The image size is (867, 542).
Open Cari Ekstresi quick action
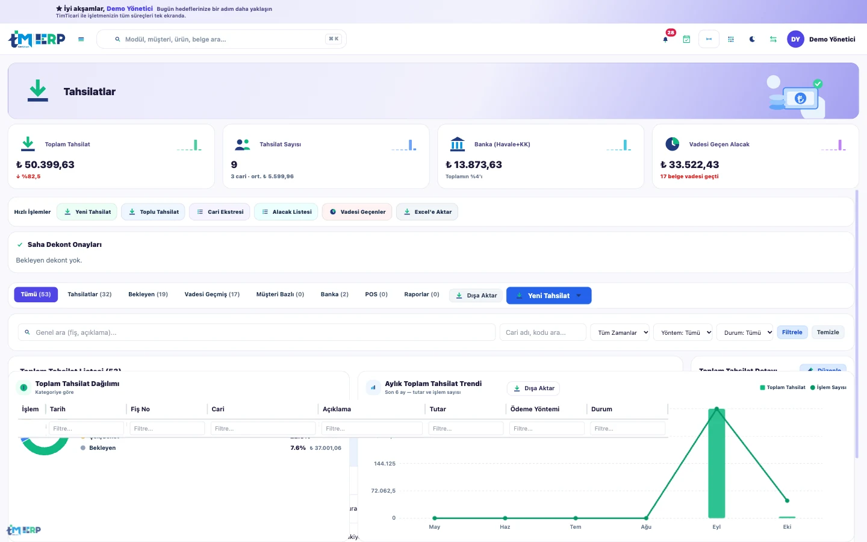(x=219, y=212)
